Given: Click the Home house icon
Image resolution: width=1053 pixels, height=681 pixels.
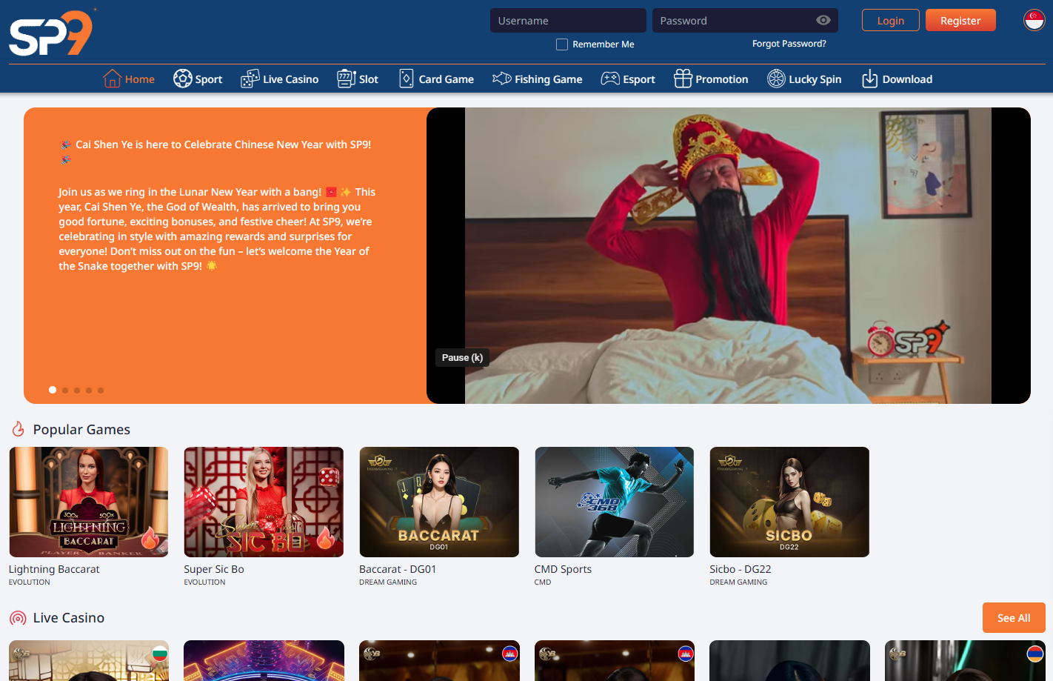Looking at the screenshot, I should coord(112,79).
